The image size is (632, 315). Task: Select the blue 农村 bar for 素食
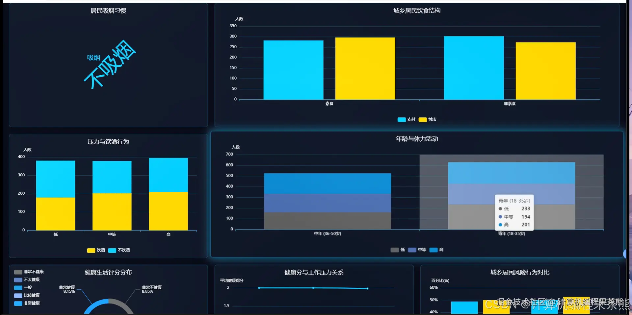293,70
